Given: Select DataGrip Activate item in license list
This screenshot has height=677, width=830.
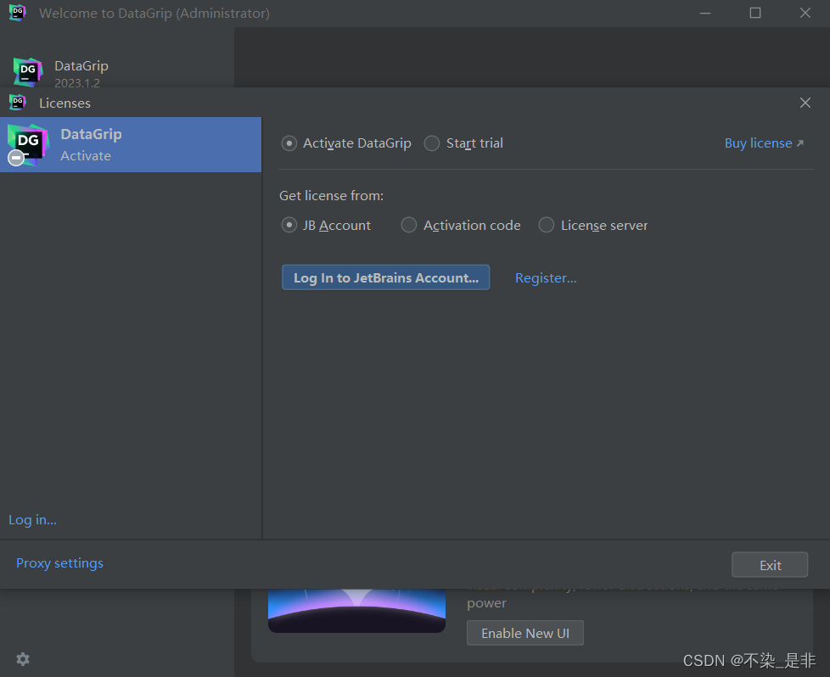Looking at the screenshot, I should [131, 144].
